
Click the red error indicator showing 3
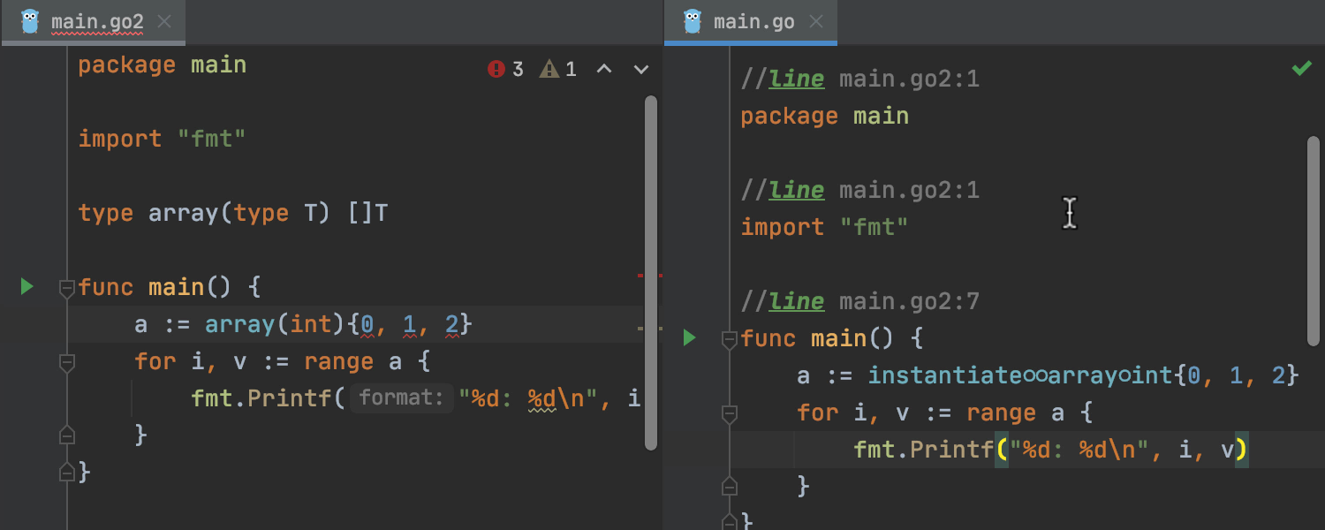click(505, 69)
